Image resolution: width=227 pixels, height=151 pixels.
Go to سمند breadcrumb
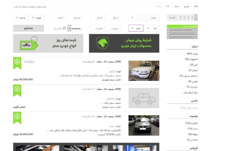click(176, 6)
